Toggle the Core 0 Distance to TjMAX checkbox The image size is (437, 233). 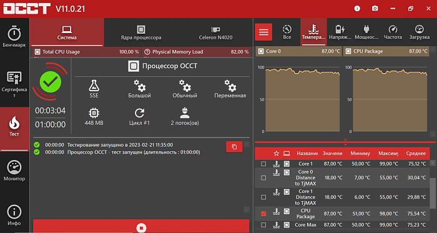pos(263,177)
